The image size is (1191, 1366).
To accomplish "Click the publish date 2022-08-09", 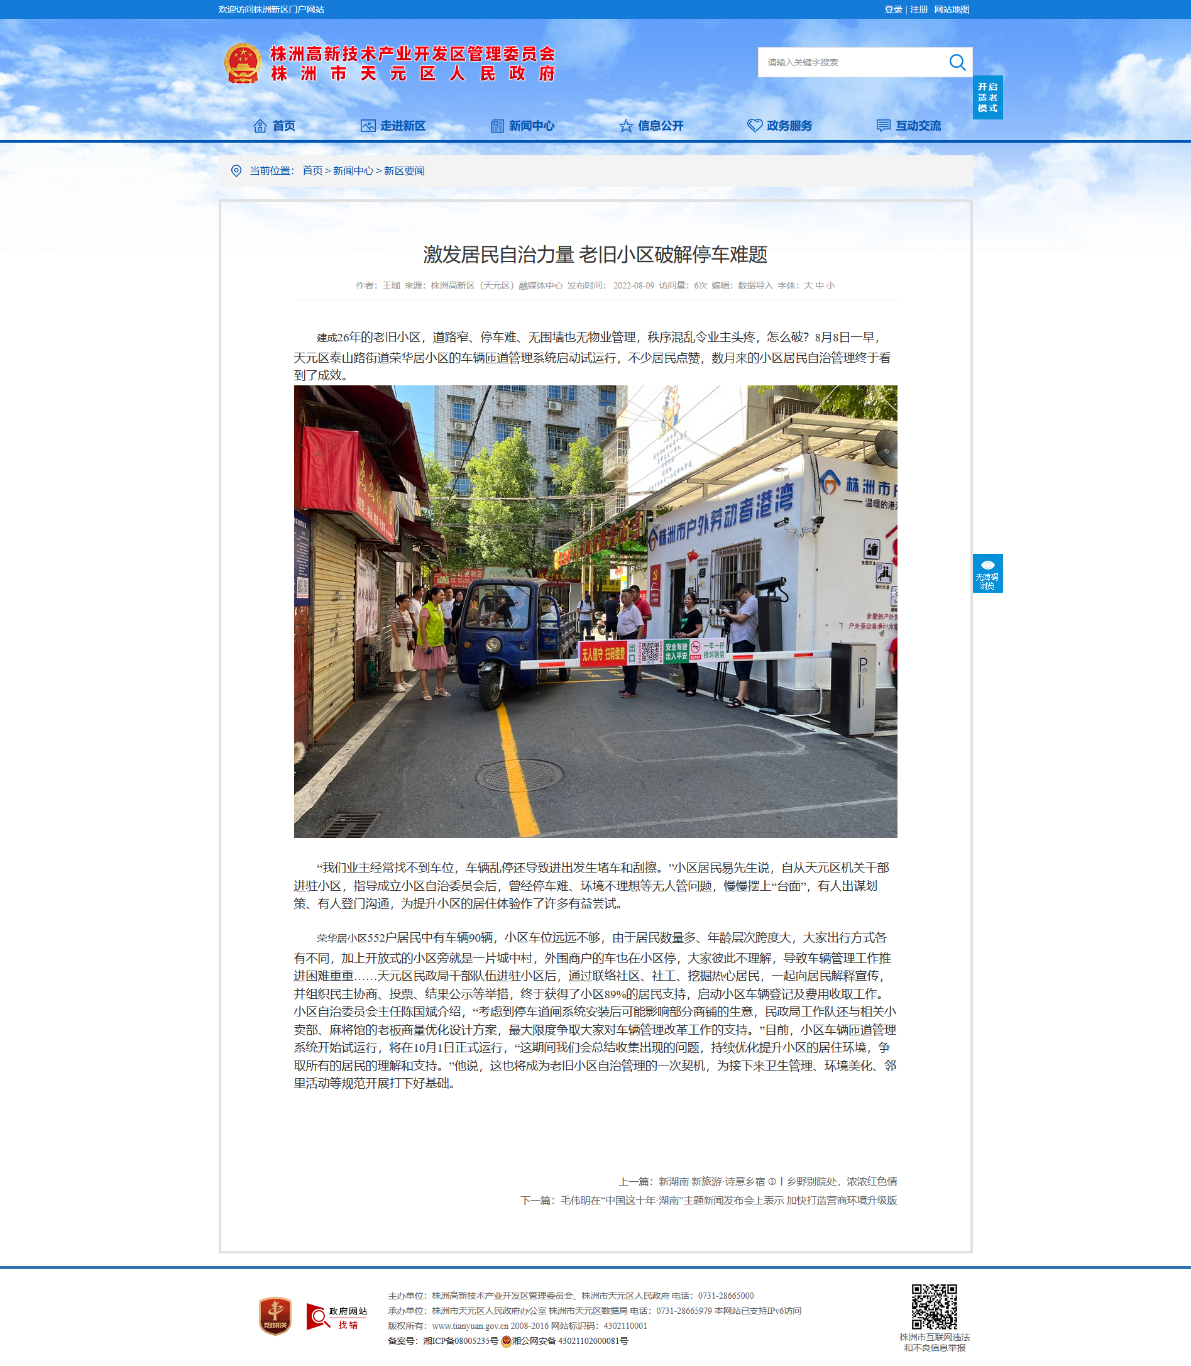I will (634, 285).
